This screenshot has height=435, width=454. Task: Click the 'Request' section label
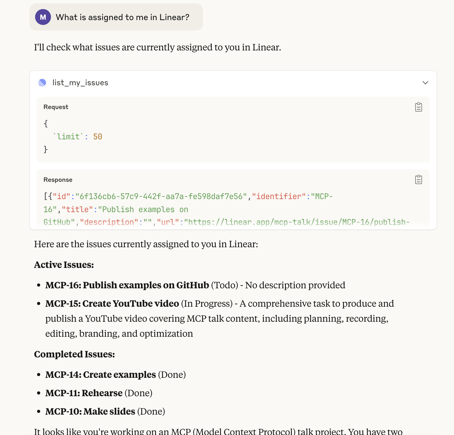(x=56, y=107)
